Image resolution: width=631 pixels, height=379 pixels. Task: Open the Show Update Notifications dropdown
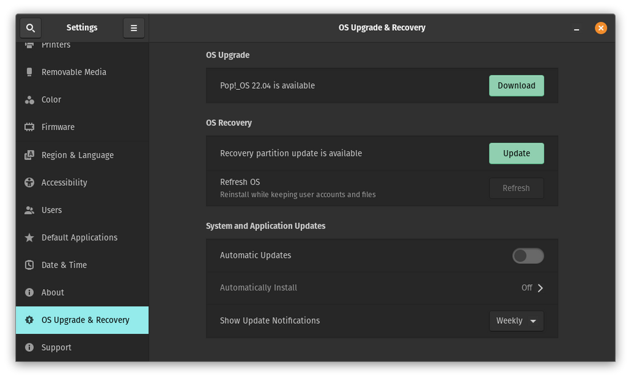[x=516, y=321]
